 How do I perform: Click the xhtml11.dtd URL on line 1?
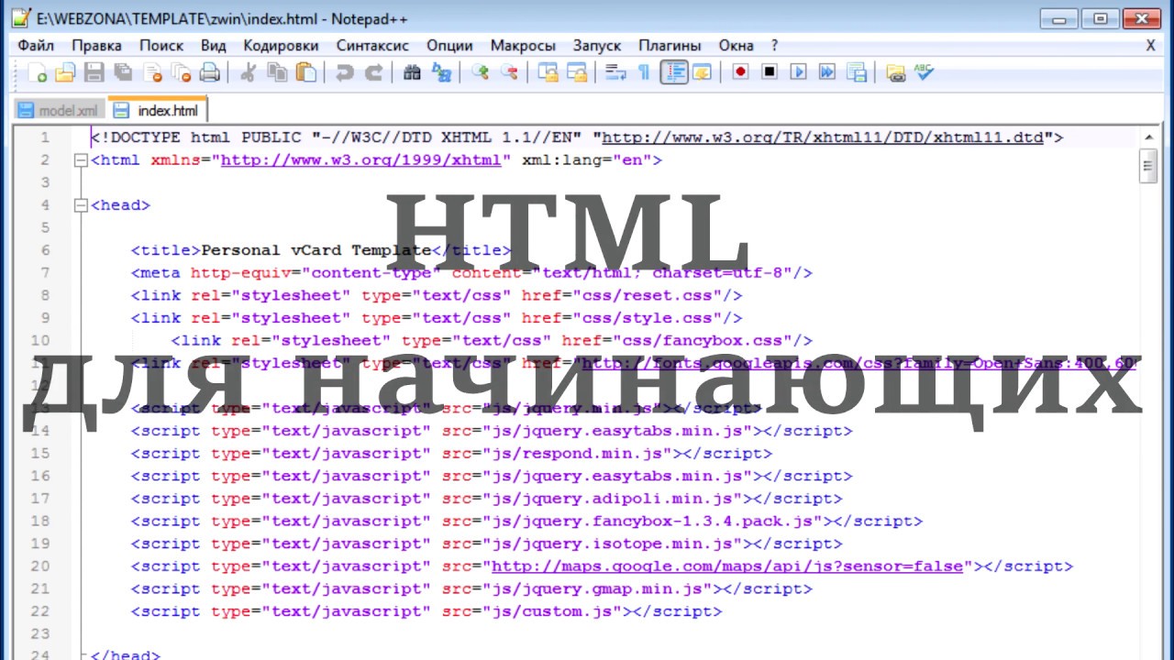(823, 137)
